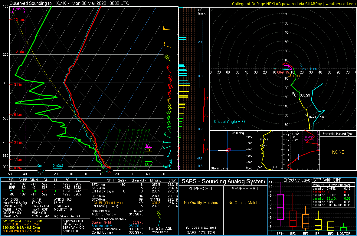Click the '(6 loose matches)' text
Screen dimensions: 357x236
click(x=201, y=227)
